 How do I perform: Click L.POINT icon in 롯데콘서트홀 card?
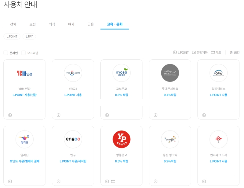(x=156, y=115)
